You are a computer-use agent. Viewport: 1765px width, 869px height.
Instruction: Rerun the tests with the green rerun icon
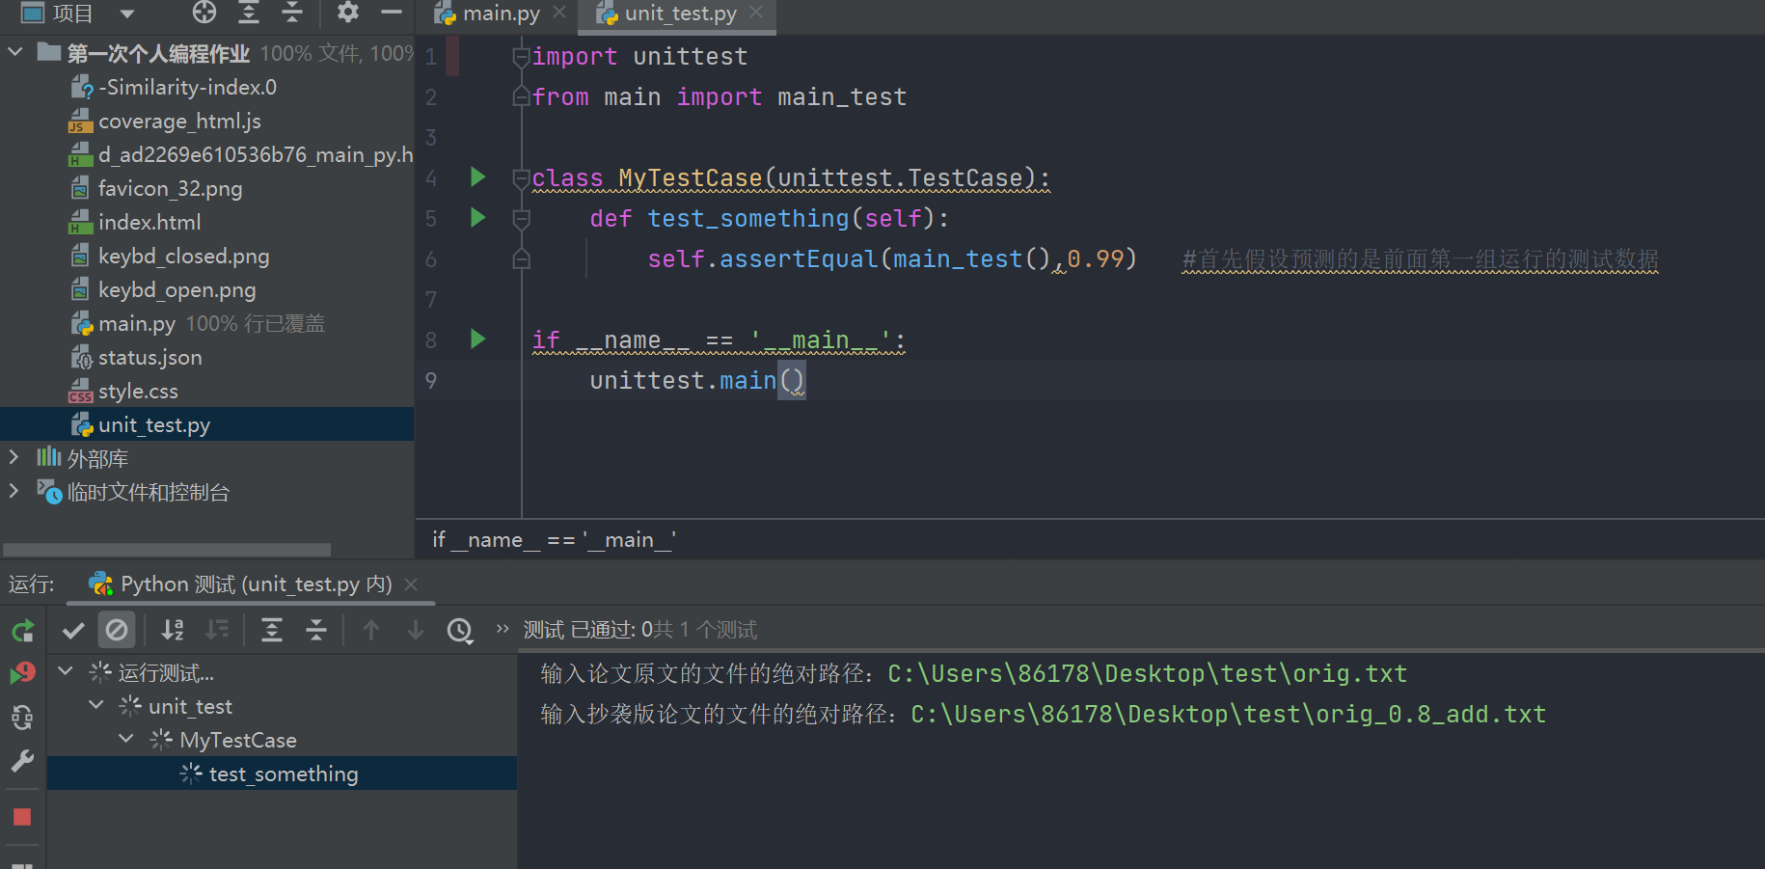point(22,631)
